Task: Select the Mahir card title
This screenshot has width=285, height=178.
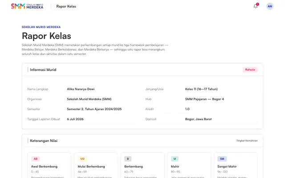Action: point(175,166)
